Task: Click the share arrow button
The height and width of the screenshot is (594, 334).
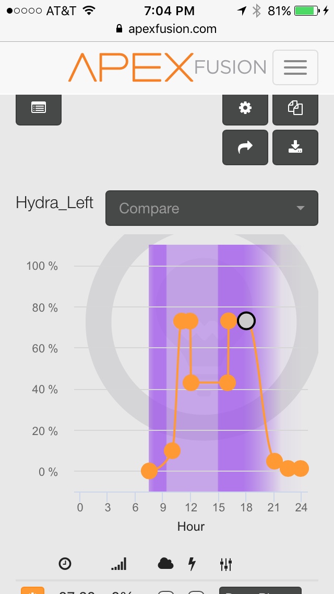Action: [245, 147]
